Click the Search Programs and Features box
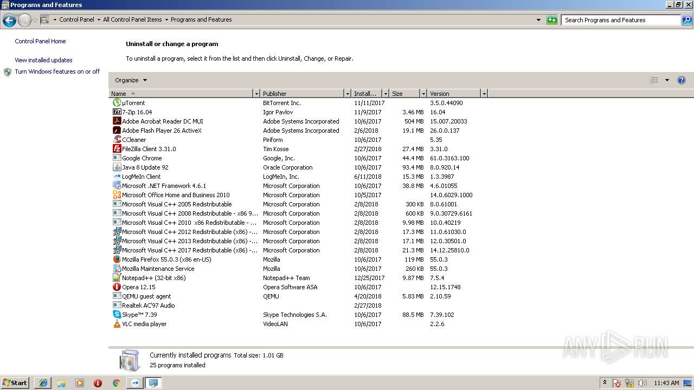Image resolution: width=694 pixels, height=390 pixels. pos(621,20)
